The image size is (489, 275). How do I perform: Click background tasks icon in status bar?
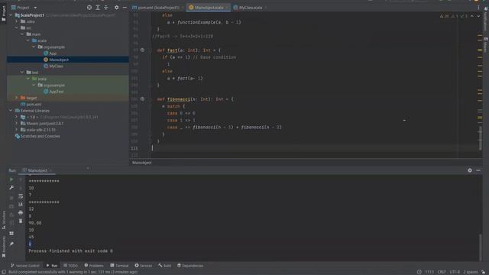[419, 272]
